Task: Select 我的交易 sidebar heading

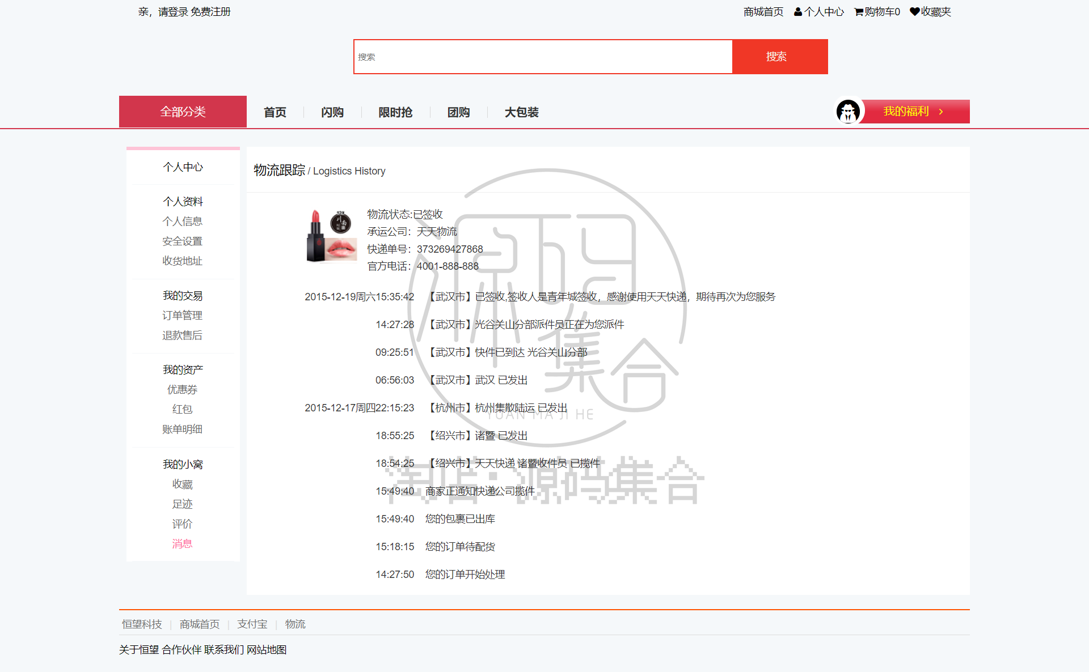Action: click(x=183, y=296)
